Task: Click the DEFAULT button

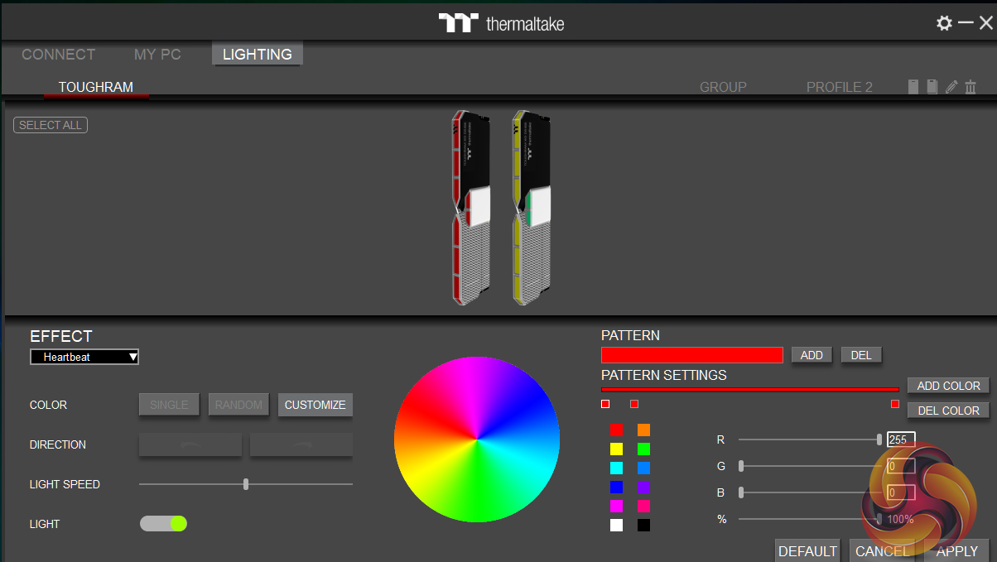Action: click(x=807, y=551)
